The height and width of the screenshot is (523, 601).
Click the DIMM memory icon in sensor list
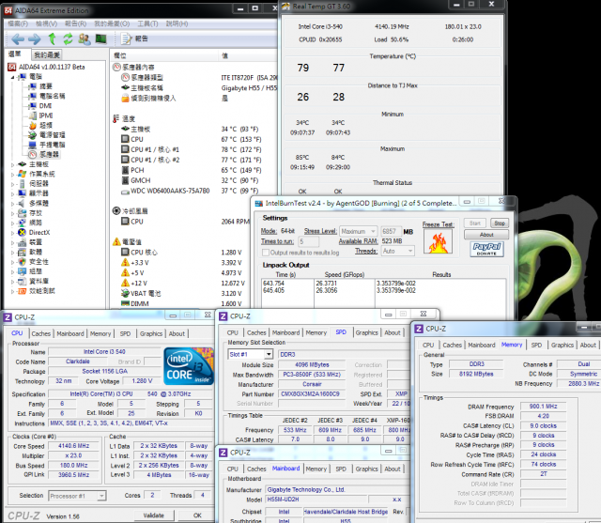click(125, 303)
